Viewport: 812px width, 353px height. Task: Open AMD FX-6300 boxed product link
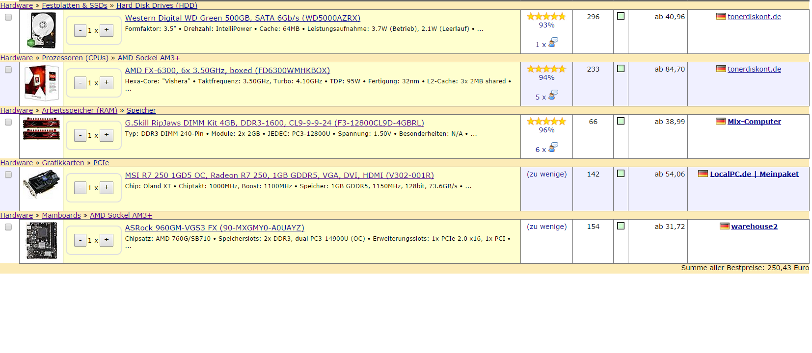pos(227,71)
